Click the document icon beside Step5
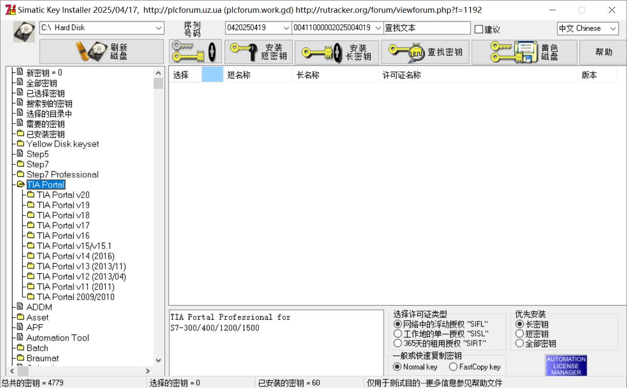627x388 pixels. [20, 153]
